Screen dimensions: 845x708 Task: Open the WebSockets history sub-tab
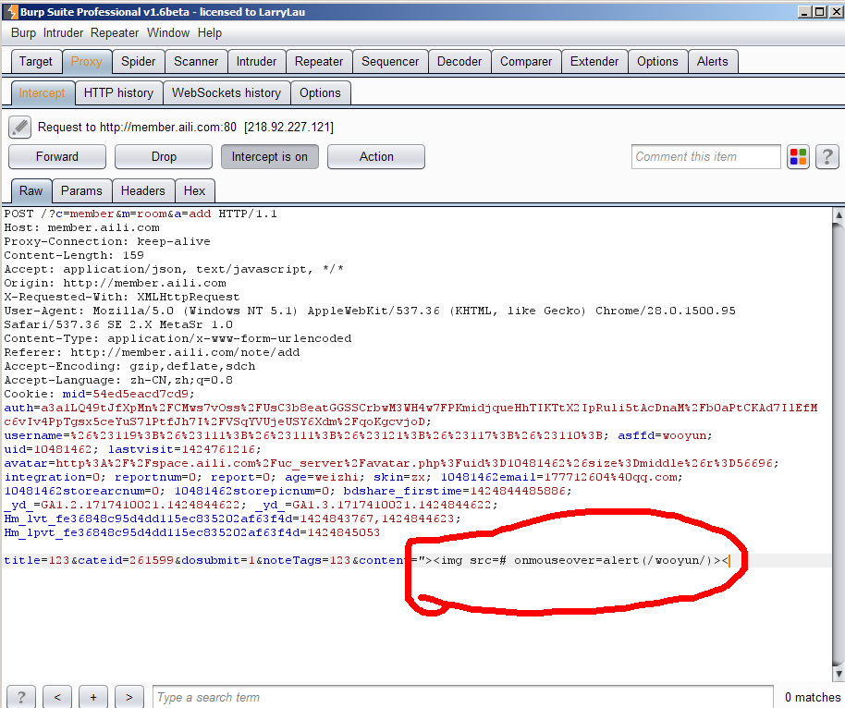(x=227, y=92)
